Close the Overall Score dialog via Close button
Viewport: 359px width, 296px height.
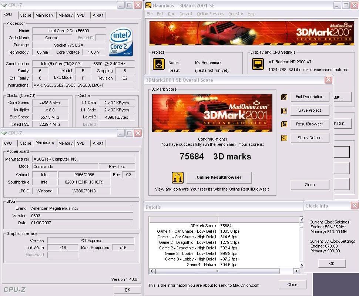tap(309, 185)
